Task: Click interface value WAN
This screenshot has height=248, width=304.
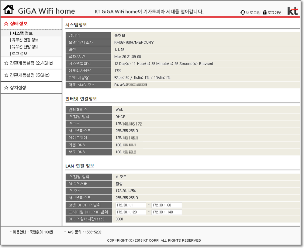Action: [x=119, y=110]
